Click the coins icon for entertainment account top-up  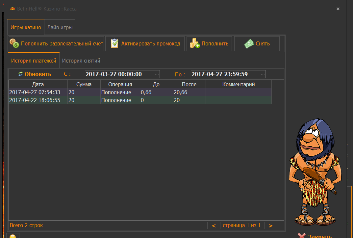point(14,43)
